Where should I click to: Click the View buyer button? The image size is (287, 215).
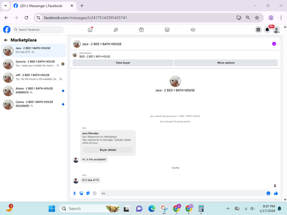(x=123, y=62)
